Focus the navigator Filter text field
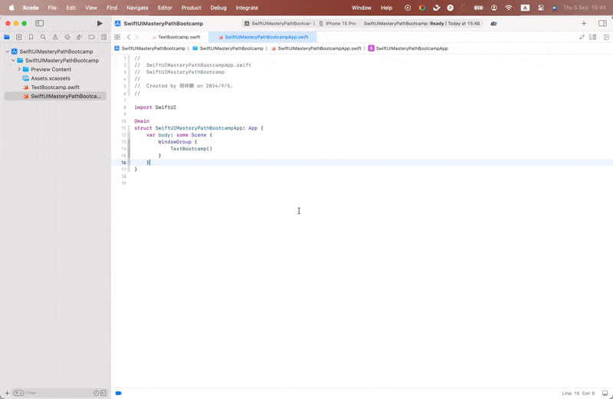 click(x=59, y=393)
